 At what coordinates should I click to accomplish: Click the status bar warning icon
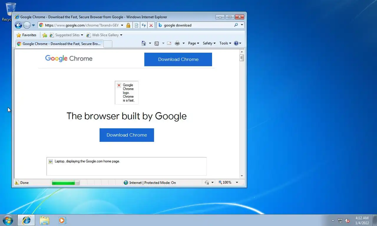[x=17, y=183]
